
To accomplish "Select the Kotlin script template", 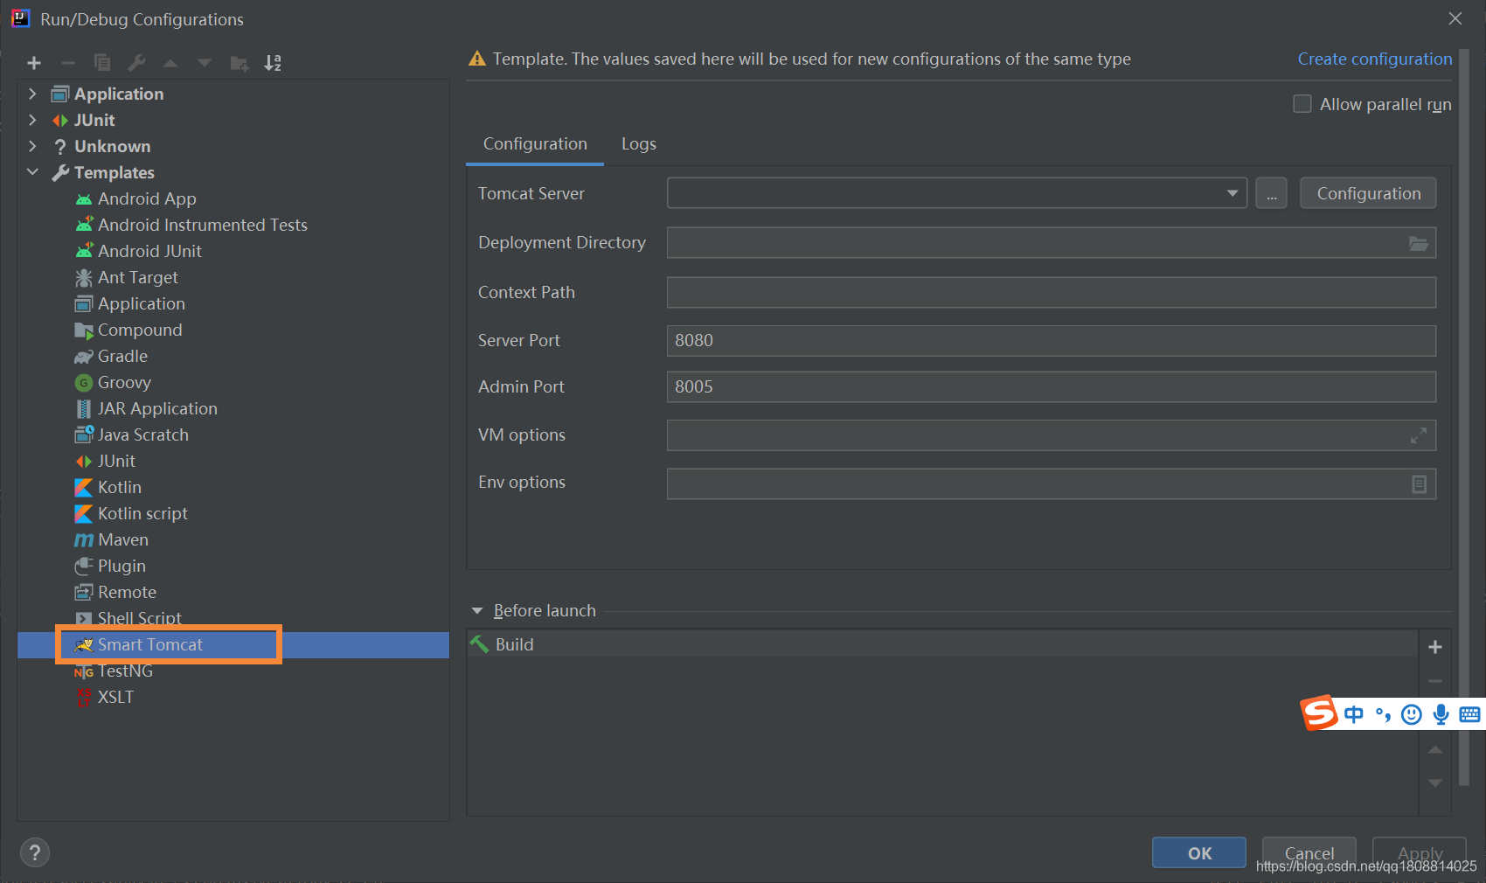I will point(142,514).
